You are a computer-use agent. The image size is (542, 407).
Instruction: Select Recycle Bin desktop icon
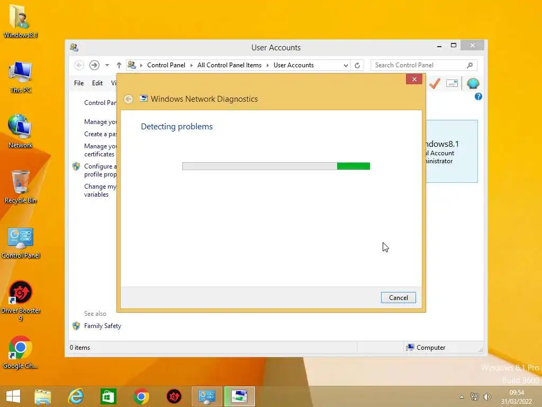(21, 187)
